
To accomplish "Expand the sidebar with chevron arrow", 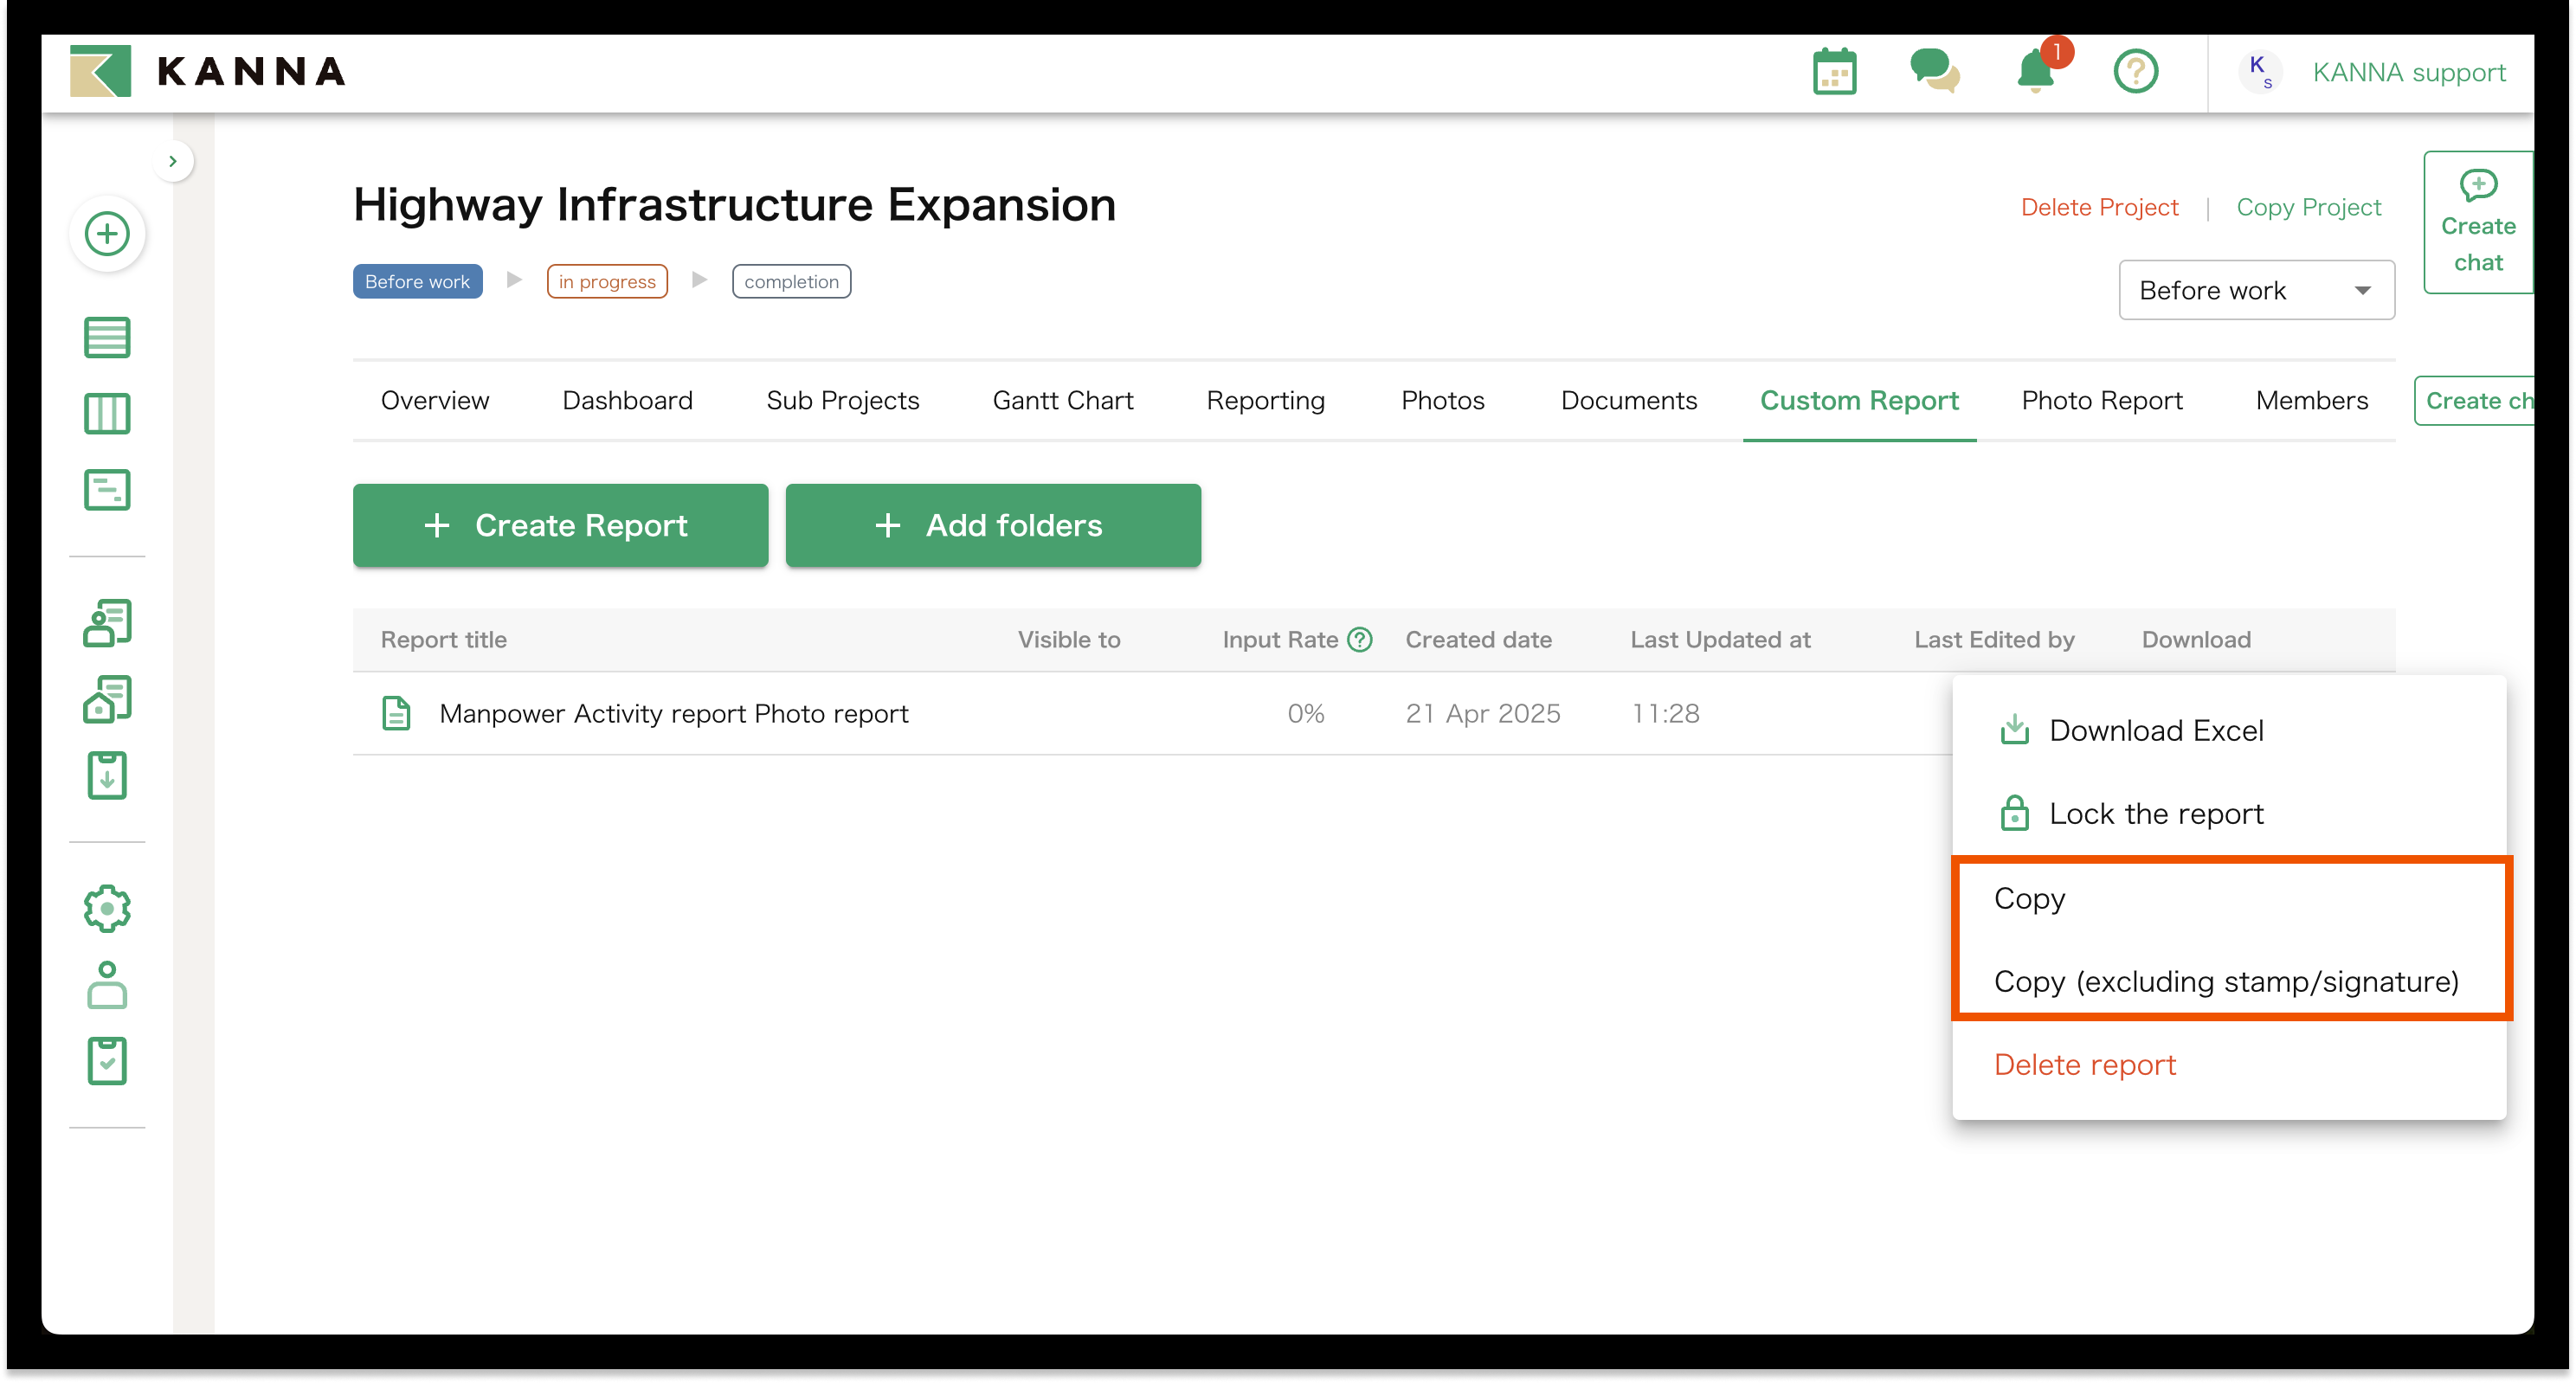I will 173,161.
